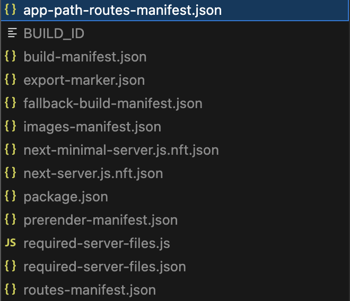Click the JS icon beside required-server-files.js
Viewport: 350px width, 301px height.
click(10, 243)
